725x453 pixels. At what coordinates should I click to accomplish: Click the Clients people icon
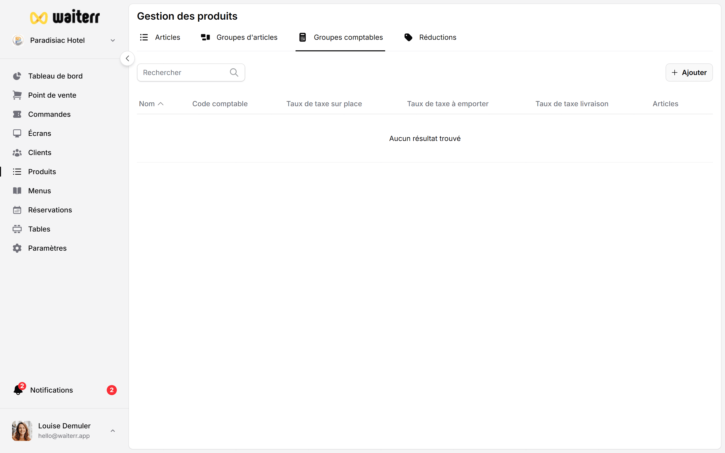click(x=17, y=153)
